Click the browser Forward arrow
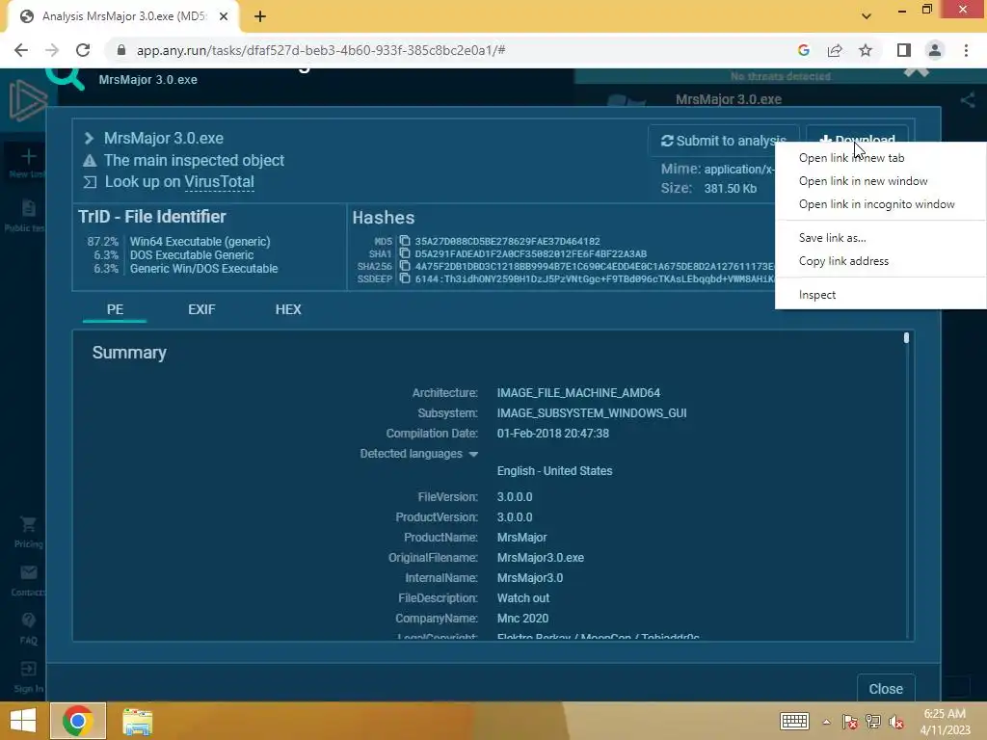Viewport: 987px width, 740px height. coord(52,50)
